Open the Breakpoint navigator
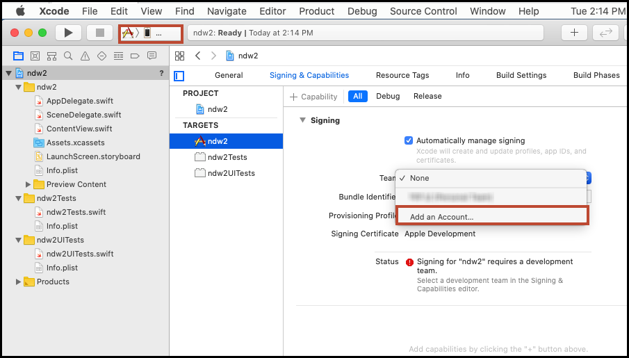The height and width of the screenshot is (358, 629). tap(135, 56)
